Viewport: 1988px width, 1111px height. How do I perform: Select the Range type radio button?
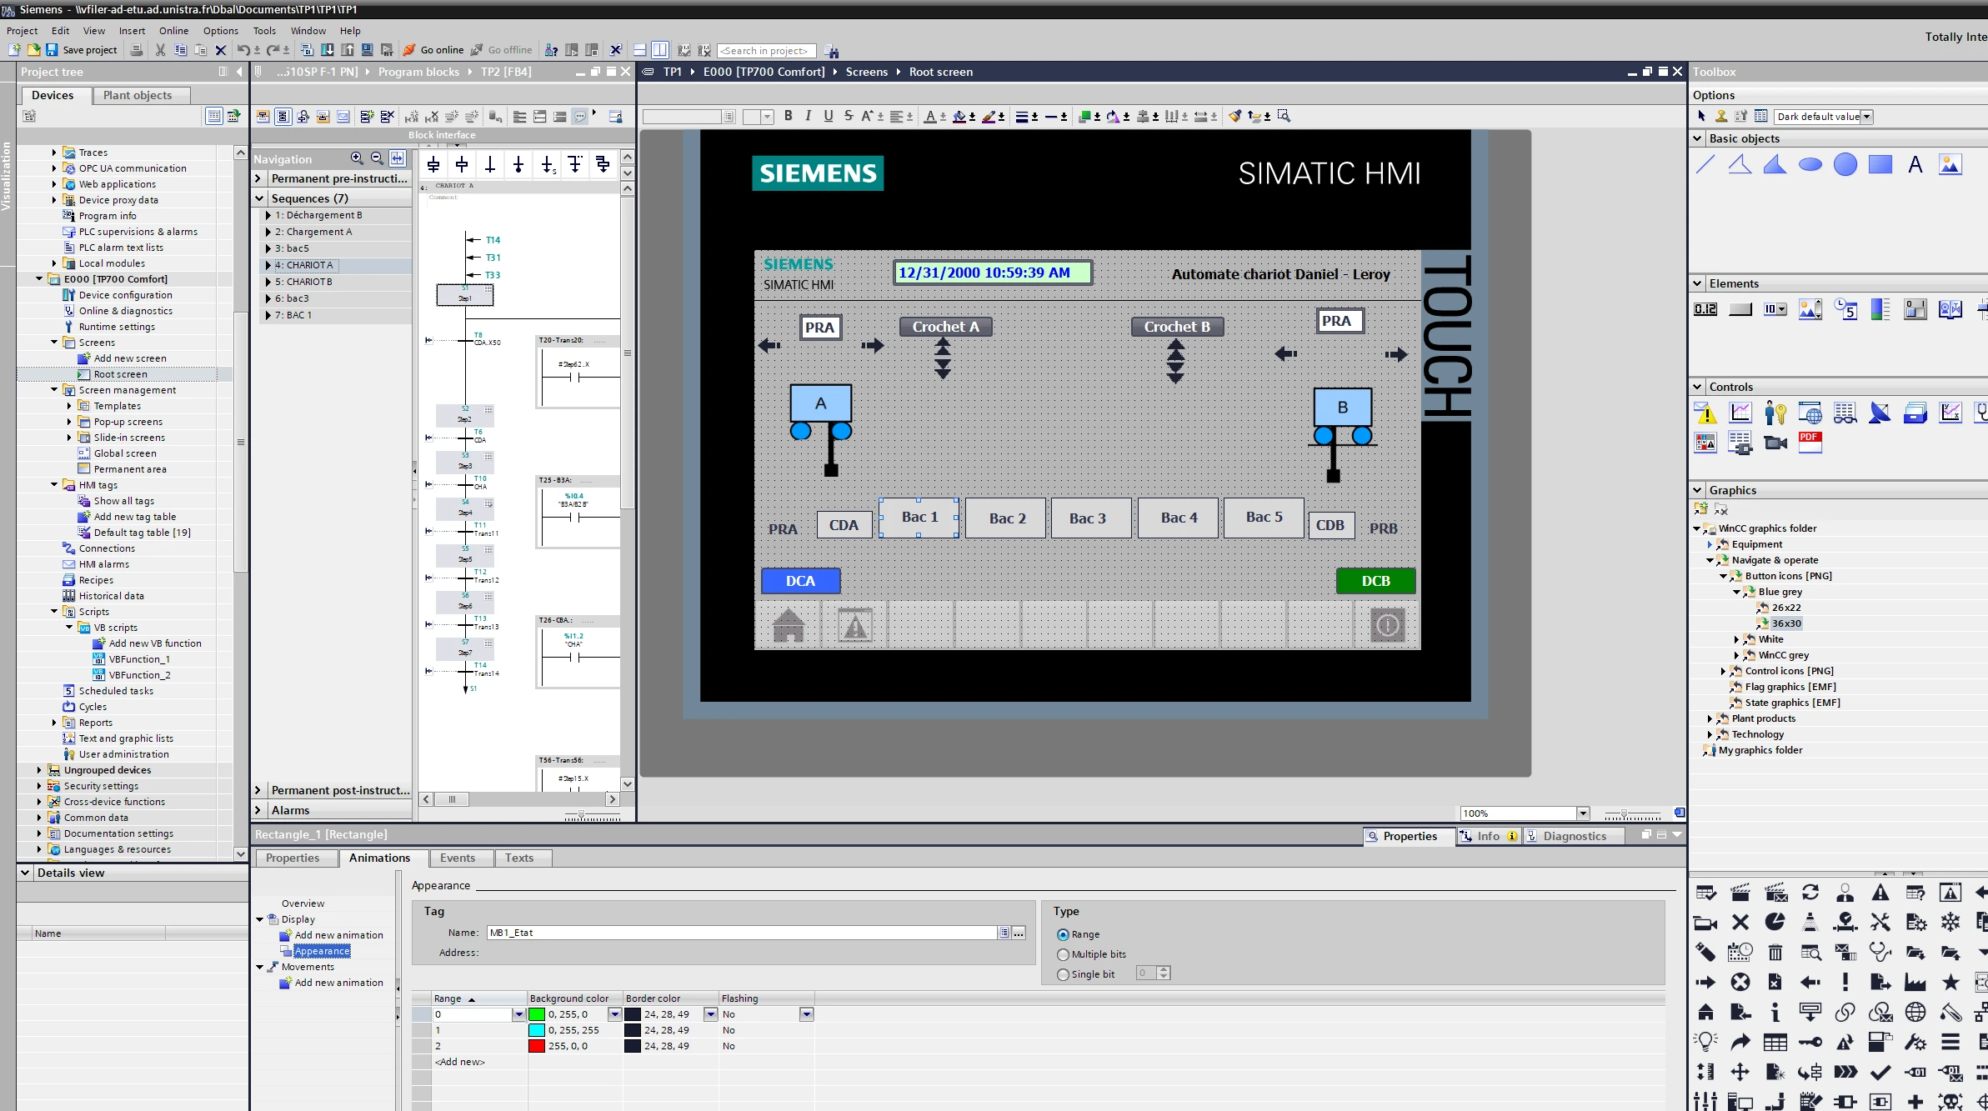[x=1063, y=935]
